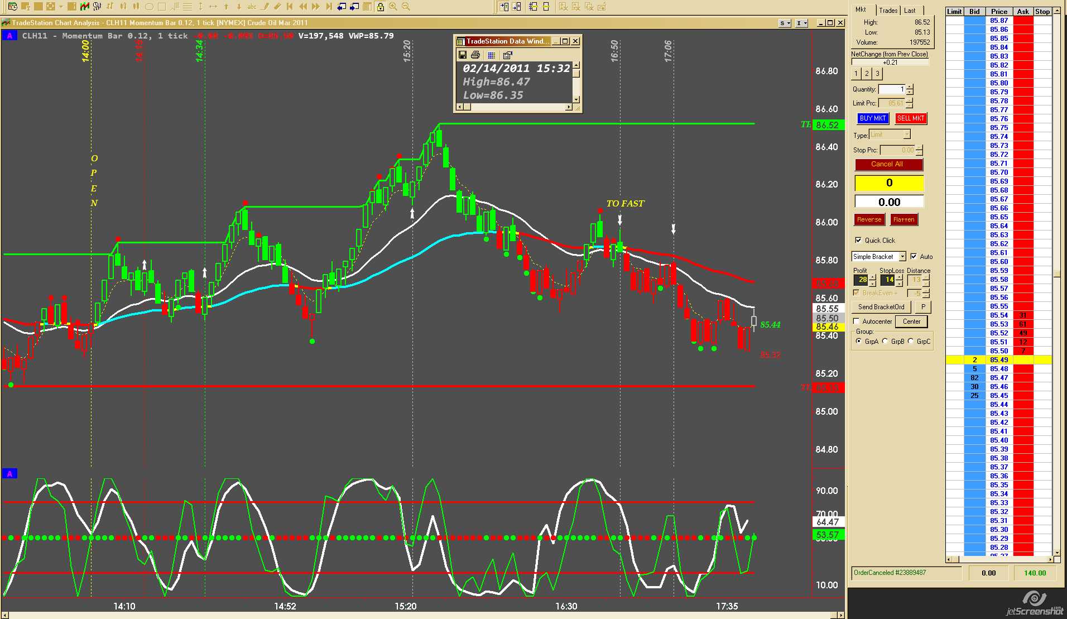Click preset quantity button 2
1067x619 pixels.
(867, 74)
